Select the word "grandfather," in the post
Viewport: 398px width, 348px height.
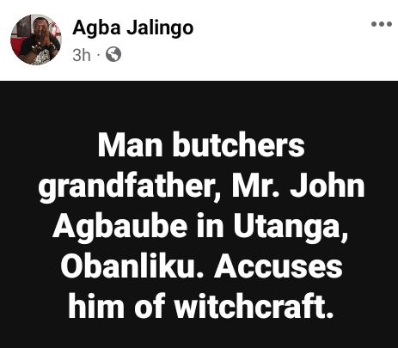tap(131, 186)
